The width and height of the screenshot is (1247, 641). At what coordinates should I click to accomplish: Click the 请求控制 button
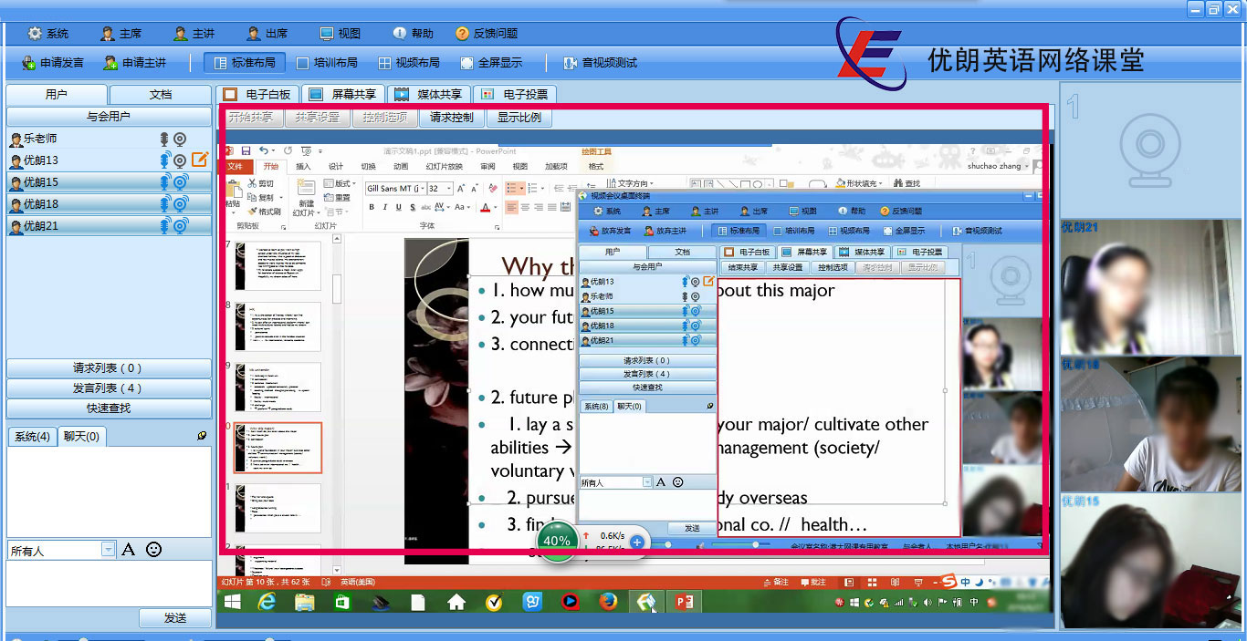pyautogui.click(x=452, y=117)
